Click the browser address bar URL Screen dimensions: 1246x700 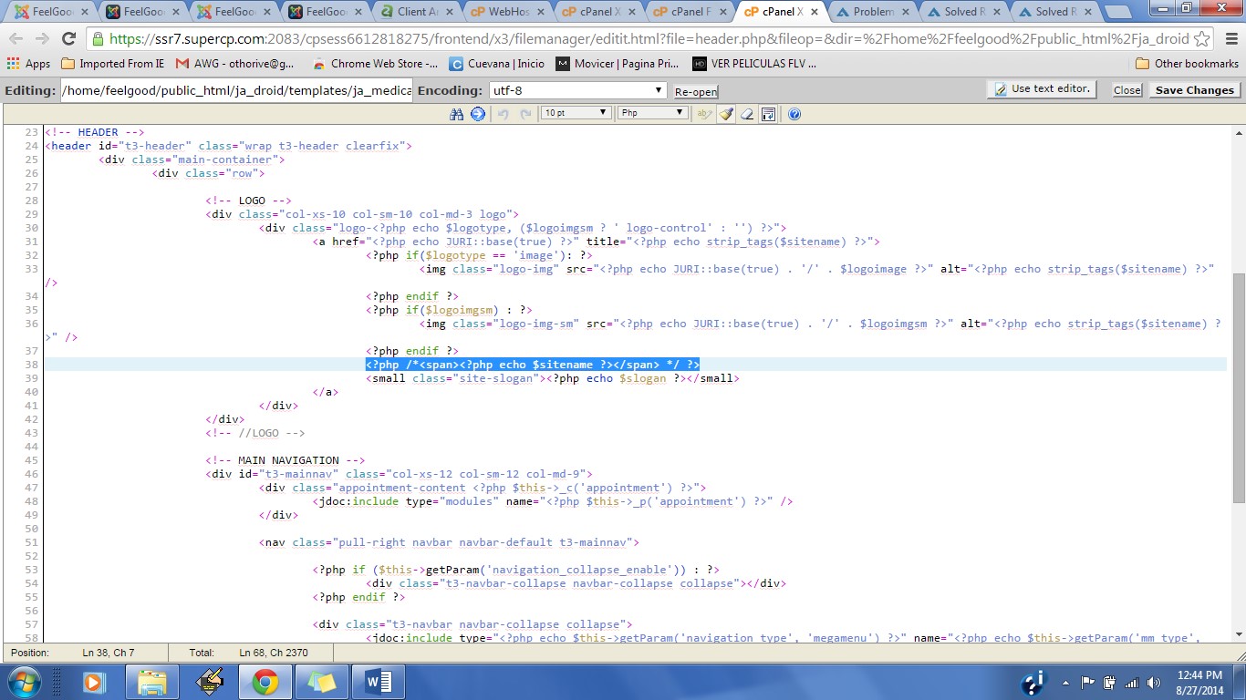649,39
